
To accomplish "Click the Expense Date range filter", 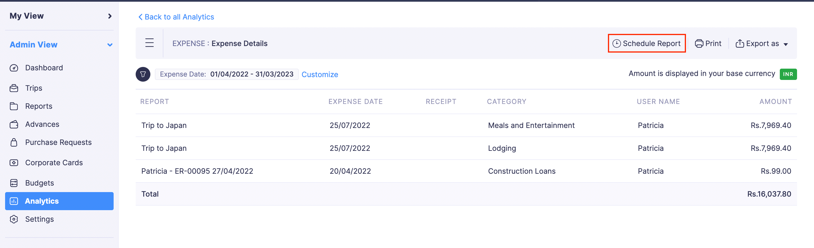I will (x=226, y=74).
